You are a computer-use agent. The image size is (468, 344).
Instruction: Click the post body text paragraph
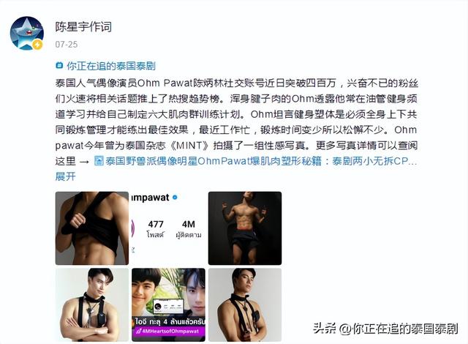236,121
